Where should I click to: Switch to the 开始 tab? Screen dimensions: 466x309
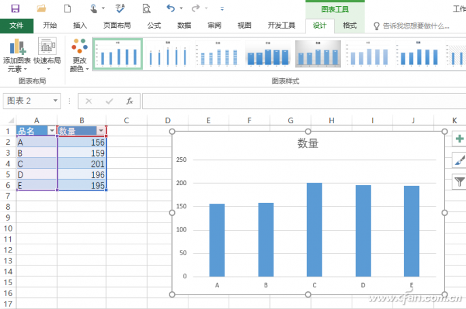tap(50, 26)
